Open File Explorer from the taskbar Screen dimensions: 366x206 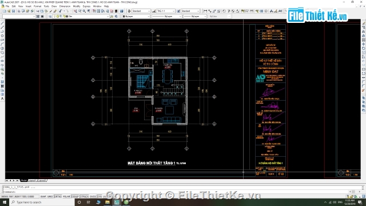pyautogui.click(x=108, y=202)
